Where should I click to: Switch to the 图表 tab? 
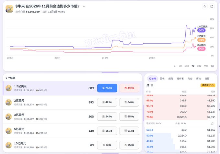(162, 79)
